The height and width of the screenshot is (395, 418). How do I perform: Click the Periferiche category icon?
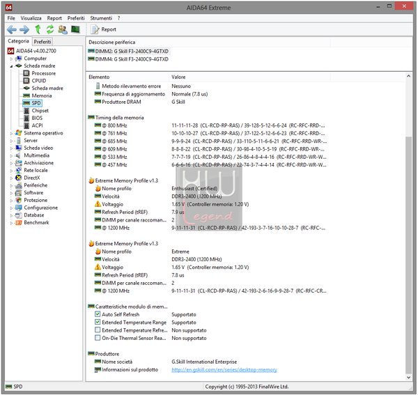(x=18, y=185)
